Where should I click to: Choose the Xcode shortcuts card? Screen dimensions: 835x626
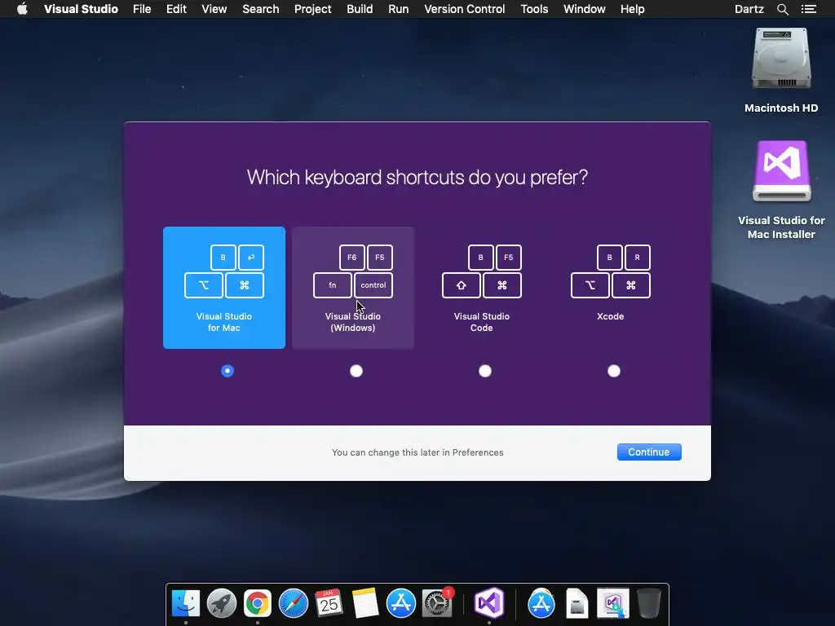pos(611,288)
